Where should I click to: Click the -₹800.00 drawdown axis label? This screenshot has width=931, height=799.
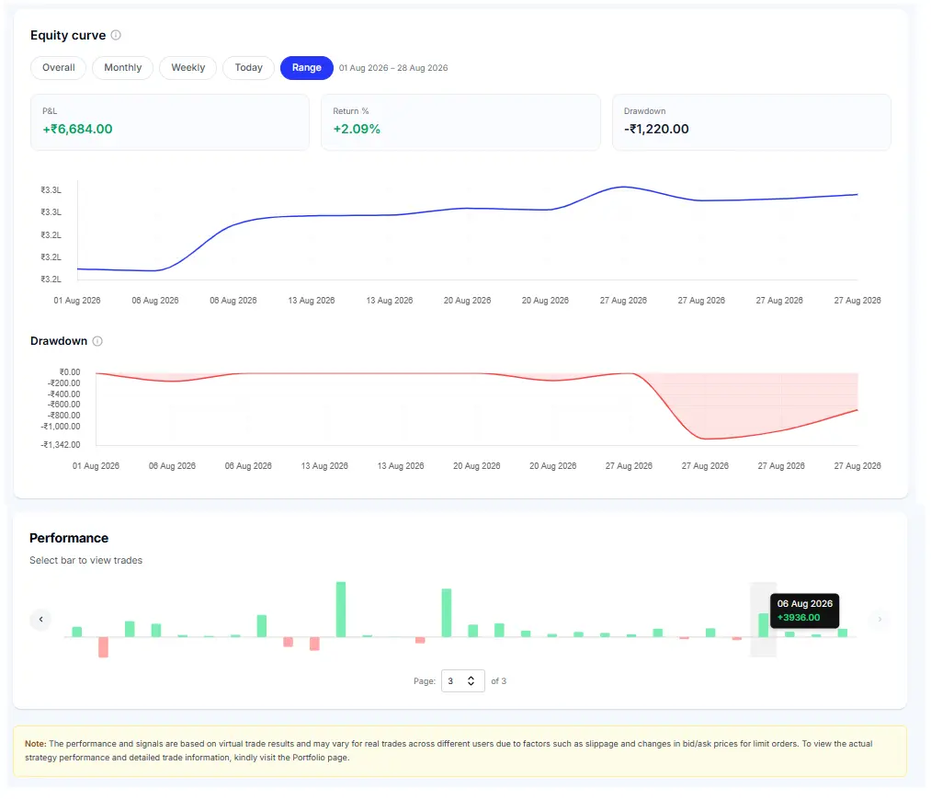click(63, 416)
